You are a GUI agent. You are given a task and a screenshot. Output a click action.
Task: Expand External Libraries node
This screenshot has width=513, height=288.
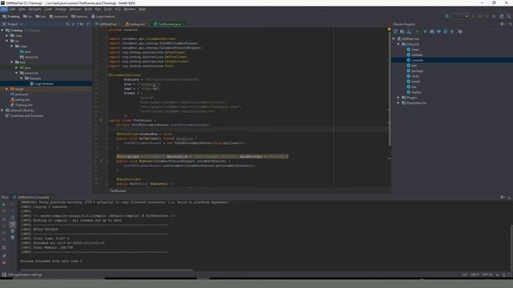pyautogui.click(x=2, y=110)
